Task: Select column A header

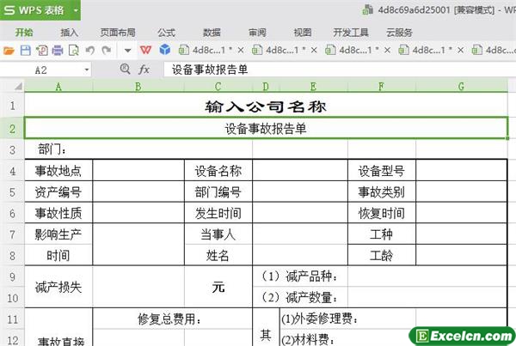Action: [x=58, y=87]
